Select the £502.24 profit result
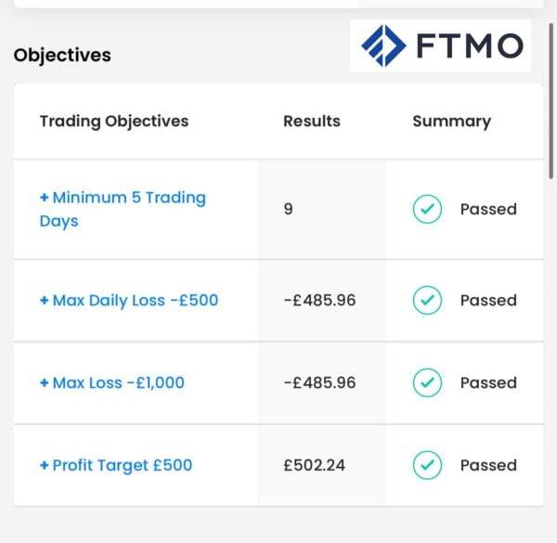 [314, 465]
